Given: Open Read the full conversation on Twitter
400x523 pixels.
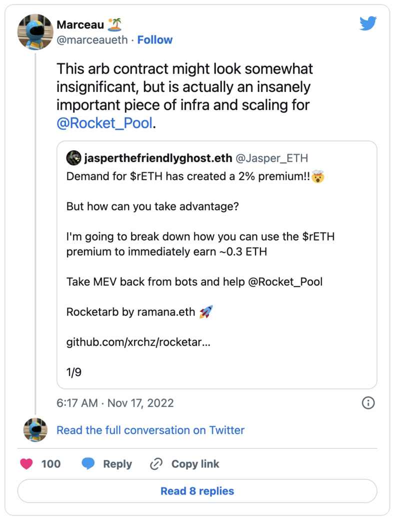Looking at the screenshot, I should point(150,430).
